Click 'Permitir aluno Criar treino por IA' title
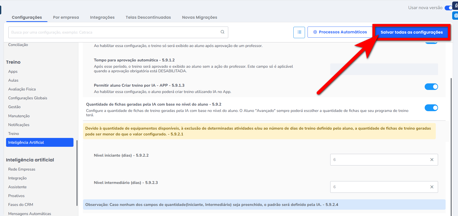 (139, 85)
